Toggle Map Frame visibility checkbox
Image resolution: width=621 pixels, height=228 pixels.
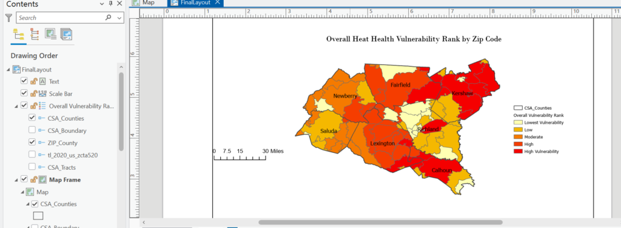click(24, 179)
